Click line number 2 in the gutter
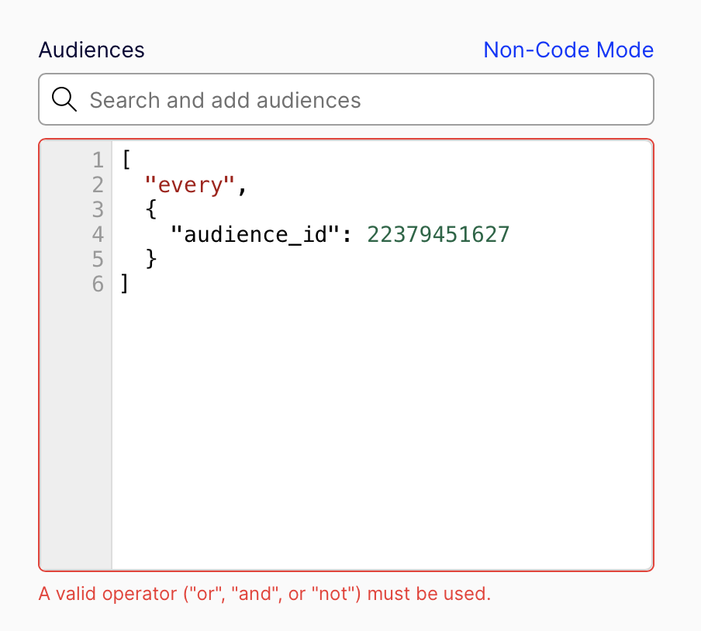701x631 pixels. (98, 184)
